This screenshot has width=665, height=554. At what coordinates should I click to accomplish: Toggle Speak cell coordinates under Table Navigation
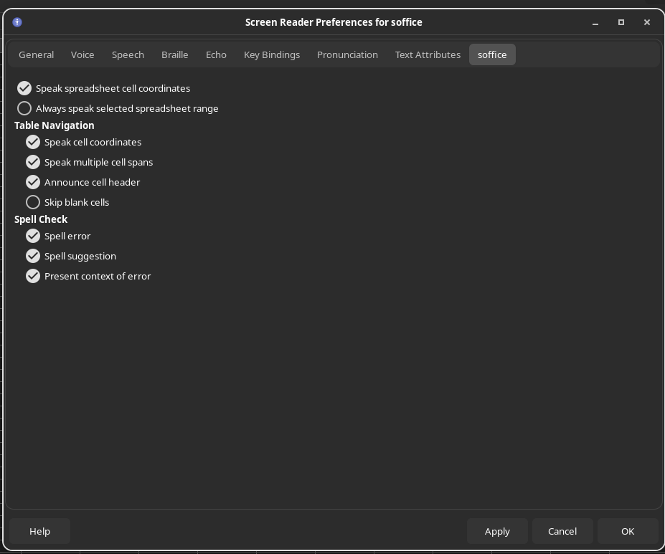coord(33,142)
